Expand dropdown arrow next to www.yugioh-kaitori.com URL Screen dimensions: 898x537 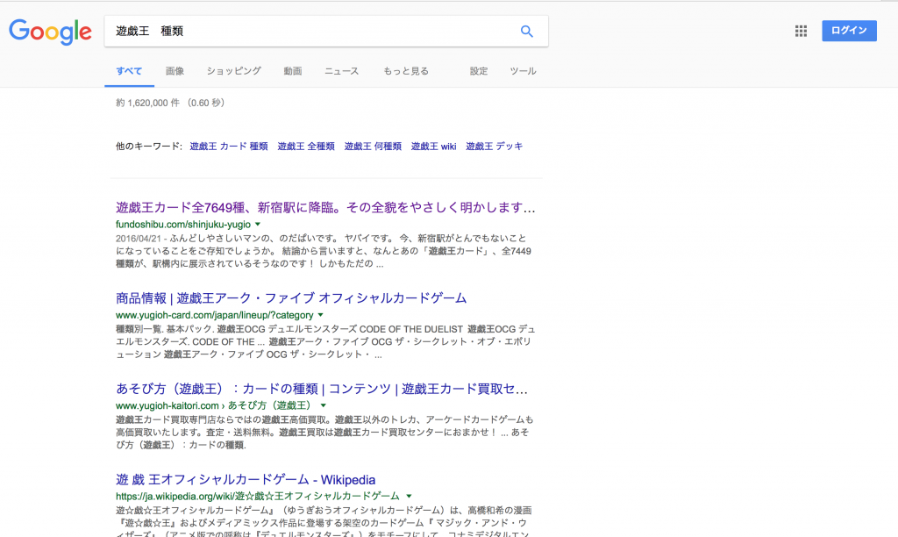324,405
